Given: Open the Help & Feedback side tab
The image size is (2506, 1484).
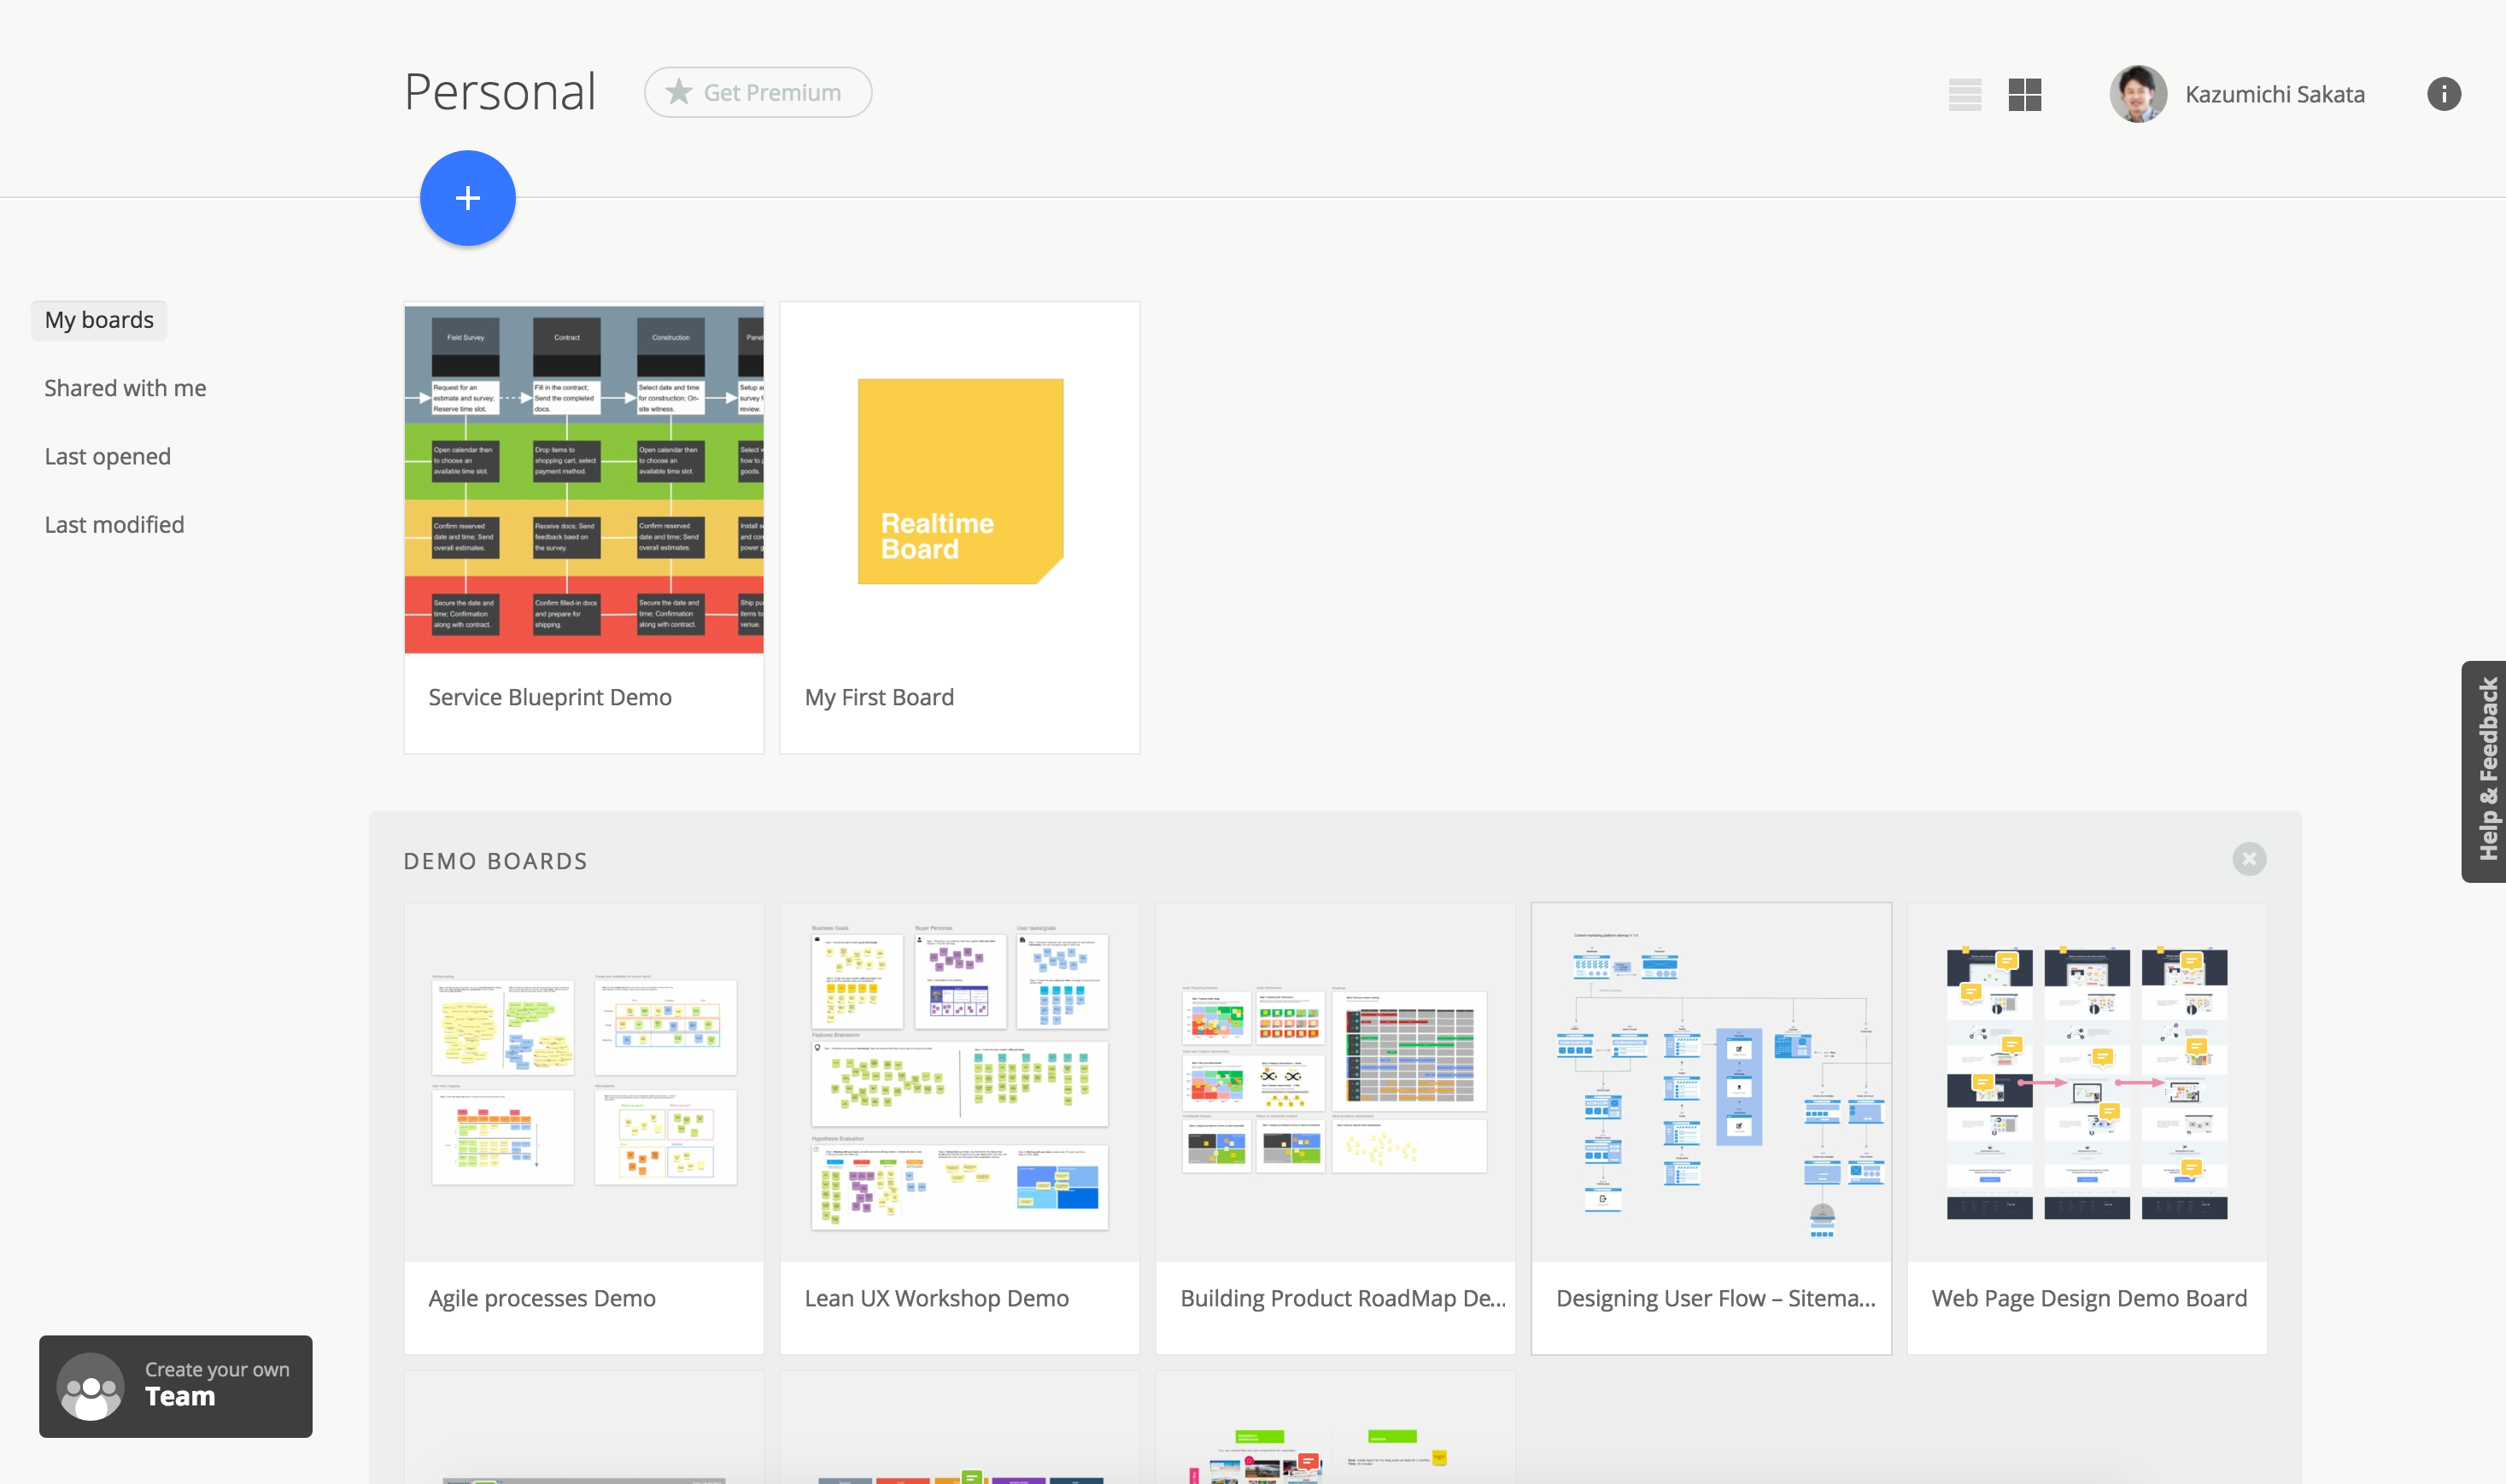Looking at the screenshot, I should tap(2485, 770).
